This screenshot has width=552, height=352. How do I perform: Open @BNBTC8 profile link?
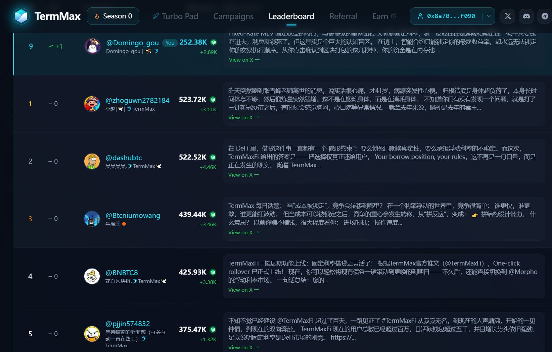click(x=122, y=273)
